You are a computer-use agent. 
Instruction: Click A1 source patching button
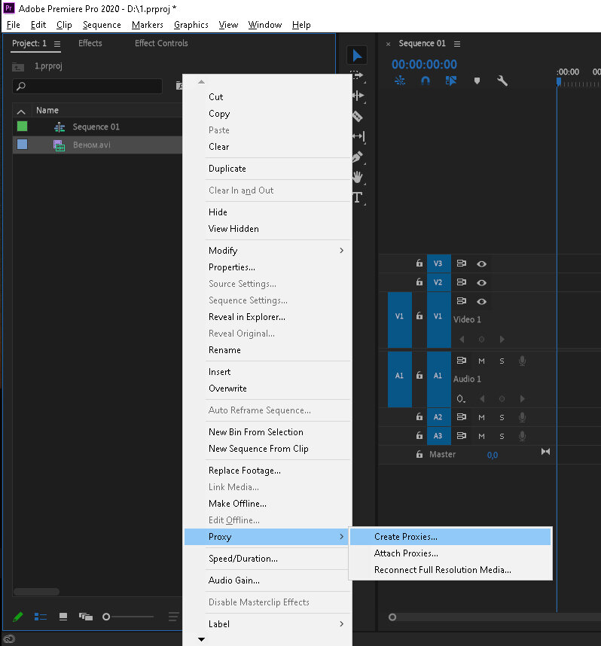[399, 379]
